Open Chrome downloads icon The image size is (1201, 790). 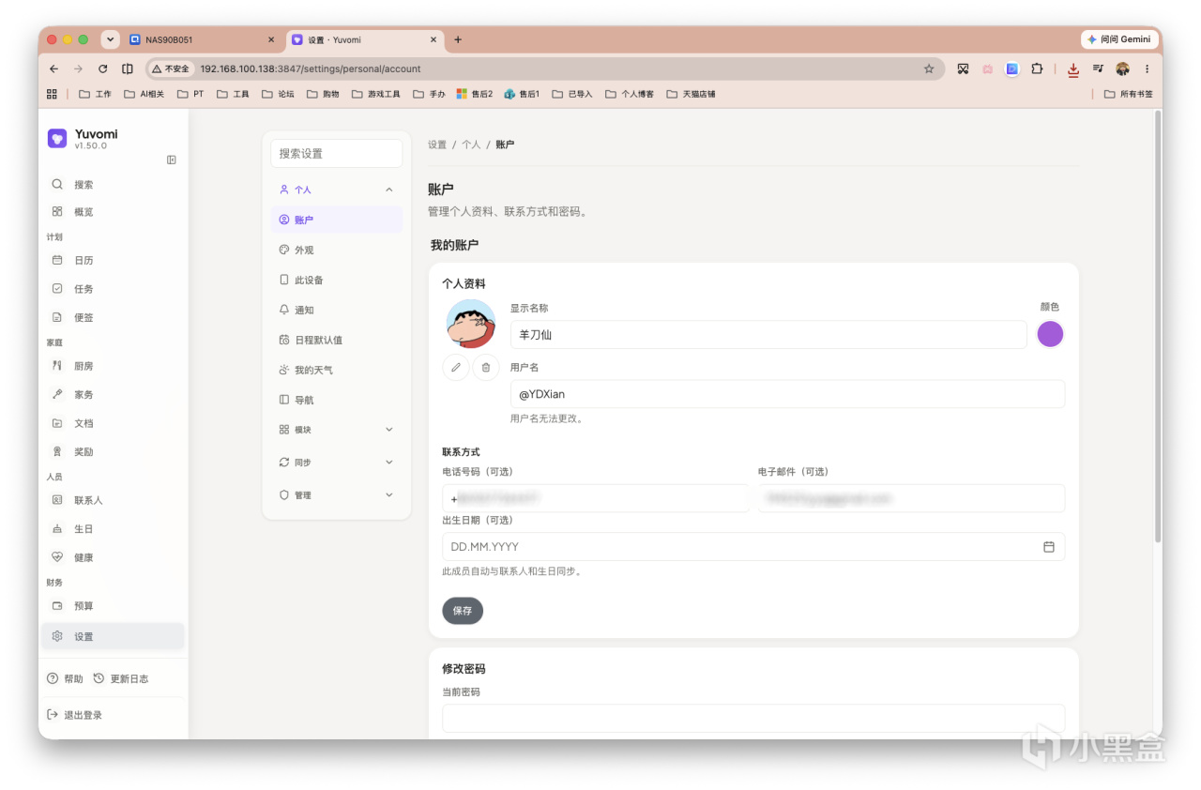(1073, 68)
